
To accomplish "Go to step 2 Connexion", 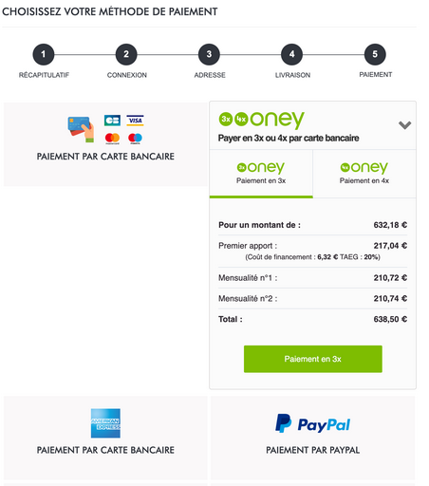I will click(x=126, y=54).
